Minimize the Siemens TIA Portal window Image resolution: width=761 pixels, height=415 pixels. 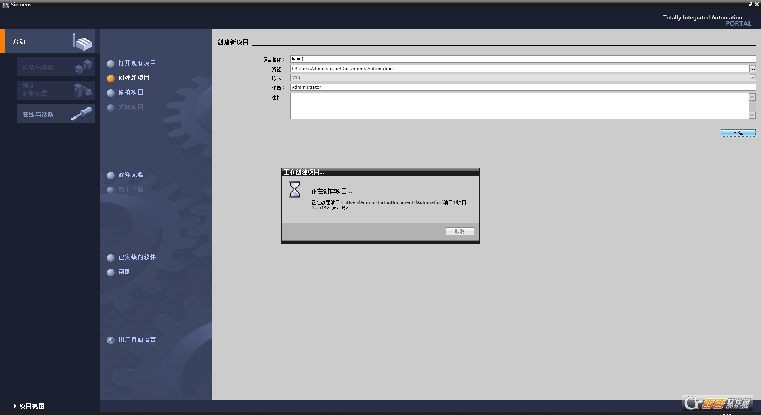[744, 5]
